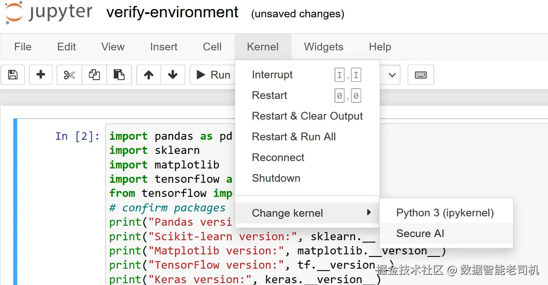The height and width of the screenshot is (285, 548).
Task: Run the selected cell
Action: coord(214,75)
